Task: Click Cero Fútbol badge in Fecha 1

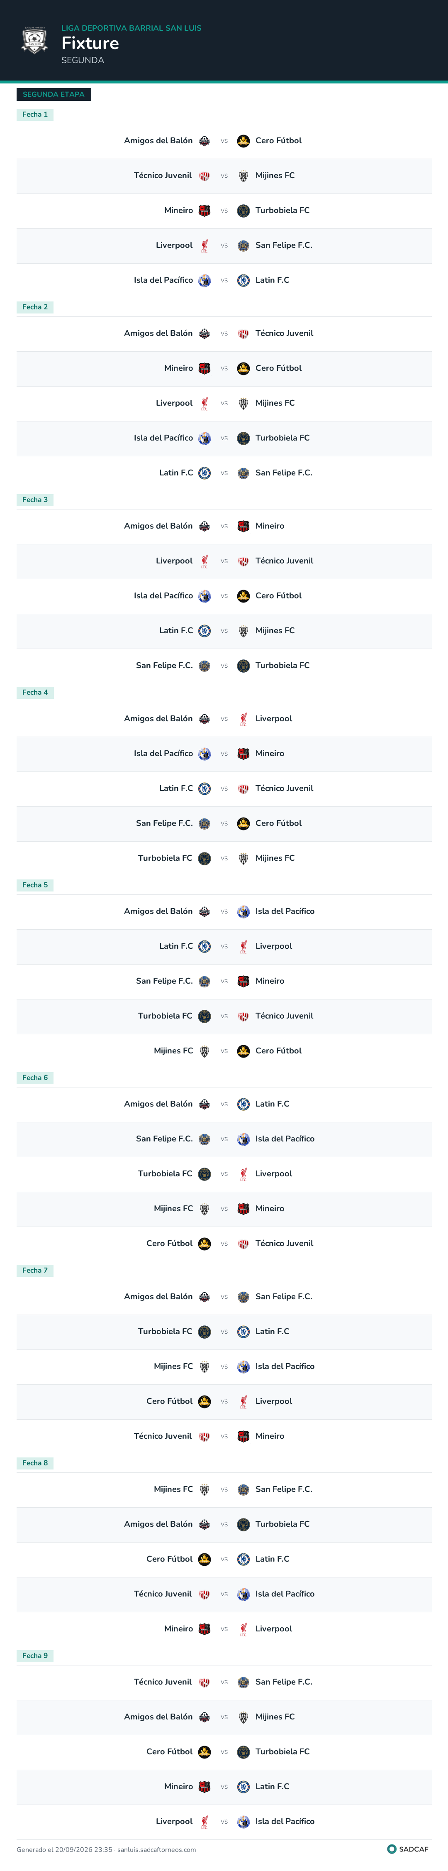Action: [243, 141]
